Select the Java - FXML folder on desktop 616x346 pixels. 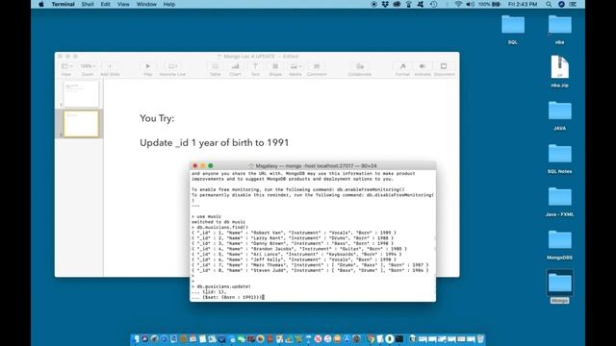click(560, 202)
